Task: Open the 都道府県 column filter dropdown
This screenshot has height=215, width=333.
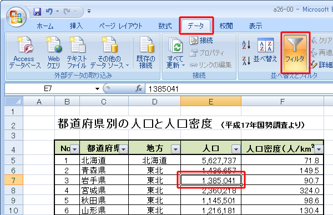Action: click(x=124, y=149)
